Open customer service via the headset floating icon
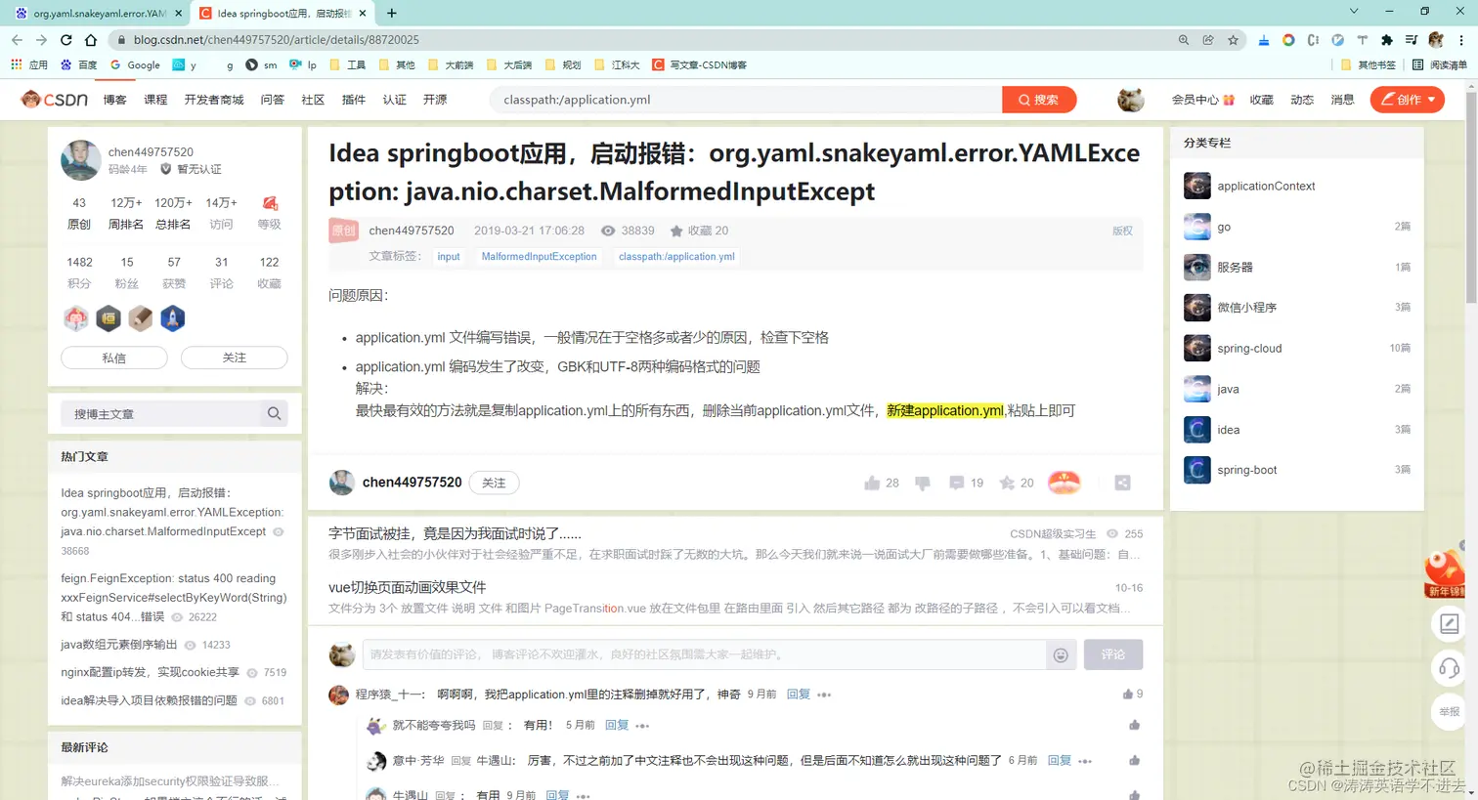 [x=1449, y=668]
